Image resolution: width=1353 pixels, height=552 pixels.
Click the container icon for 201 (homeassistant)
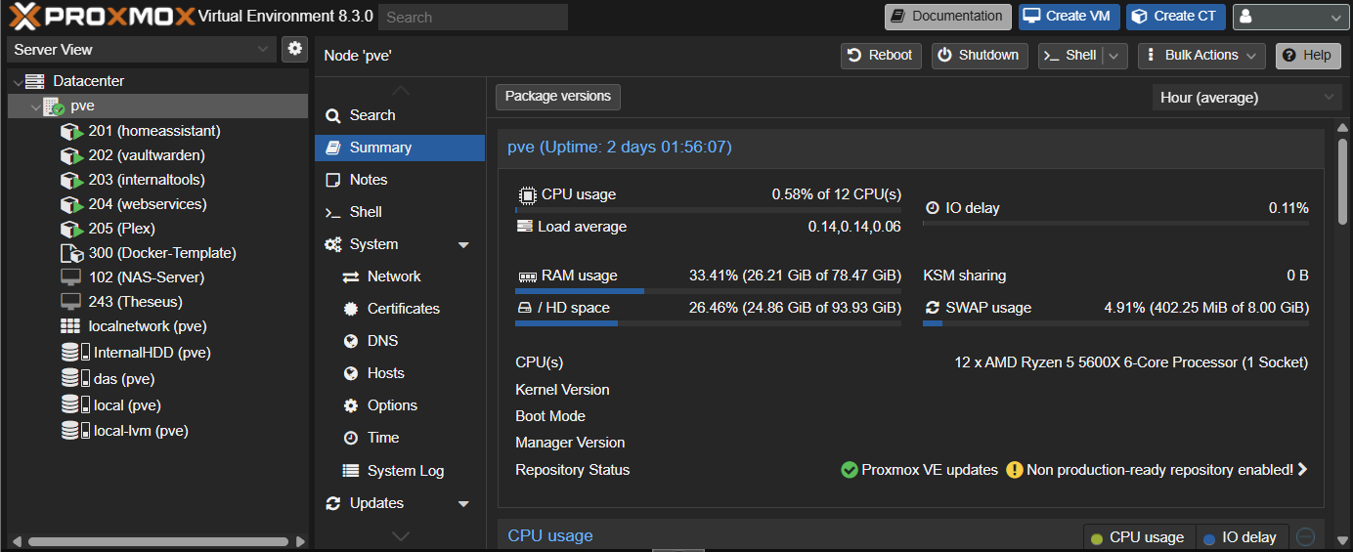(x=72, y=131)
